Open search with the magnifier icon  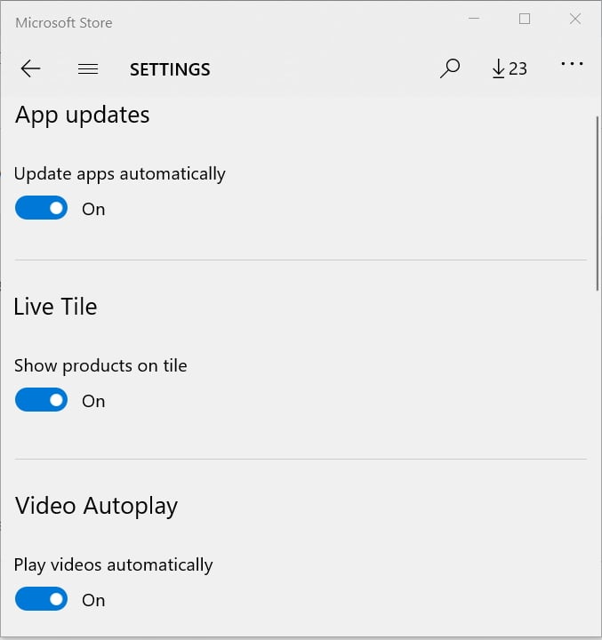(x=450, y=68)
